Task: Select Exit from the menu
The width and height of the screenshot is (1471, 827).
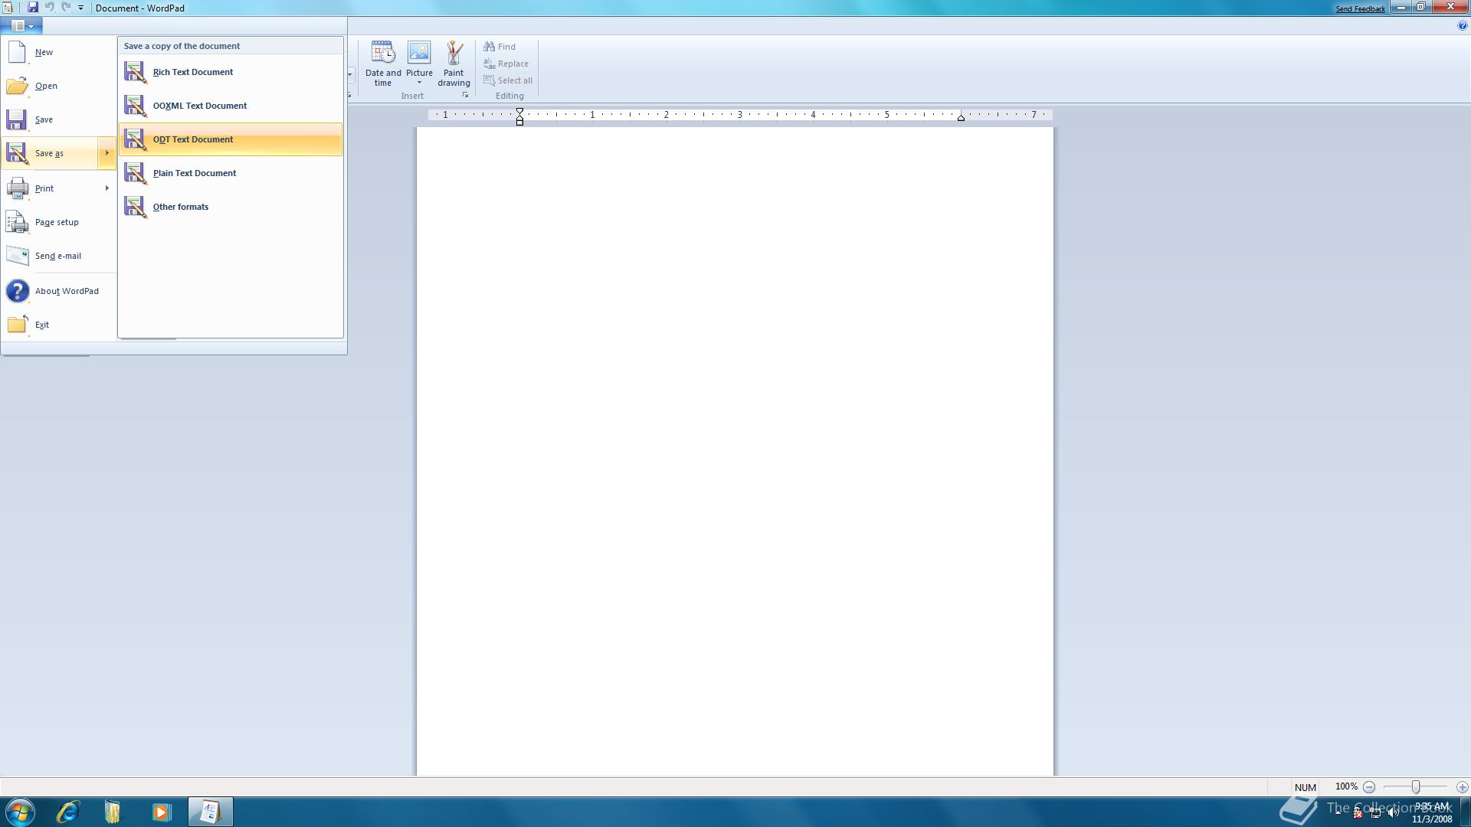Action: click(x=59, y=325)
